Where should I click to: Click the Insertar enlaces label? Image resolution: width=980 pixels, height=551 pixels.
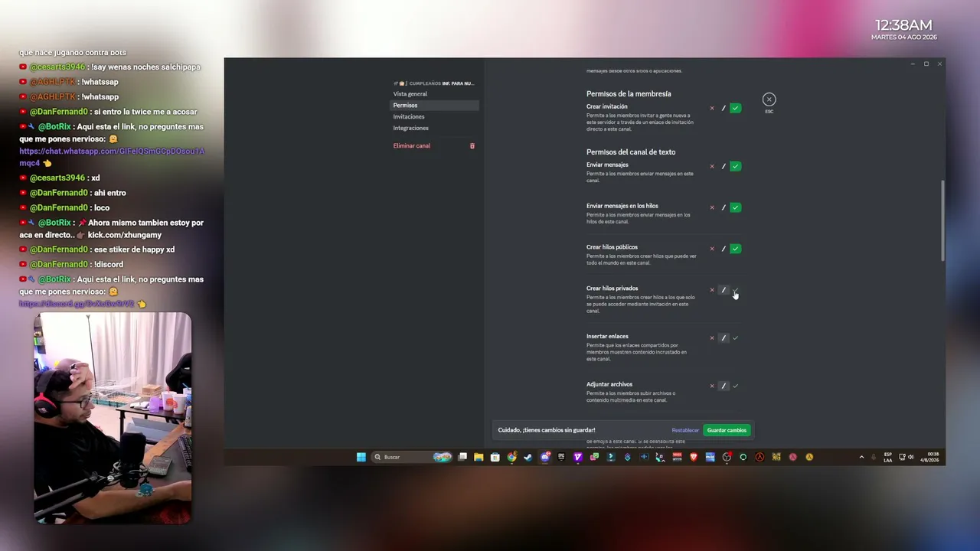[607, 336]
